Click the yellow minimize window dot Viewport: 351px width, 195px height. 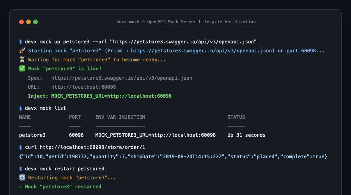click(x=28, y=22)
